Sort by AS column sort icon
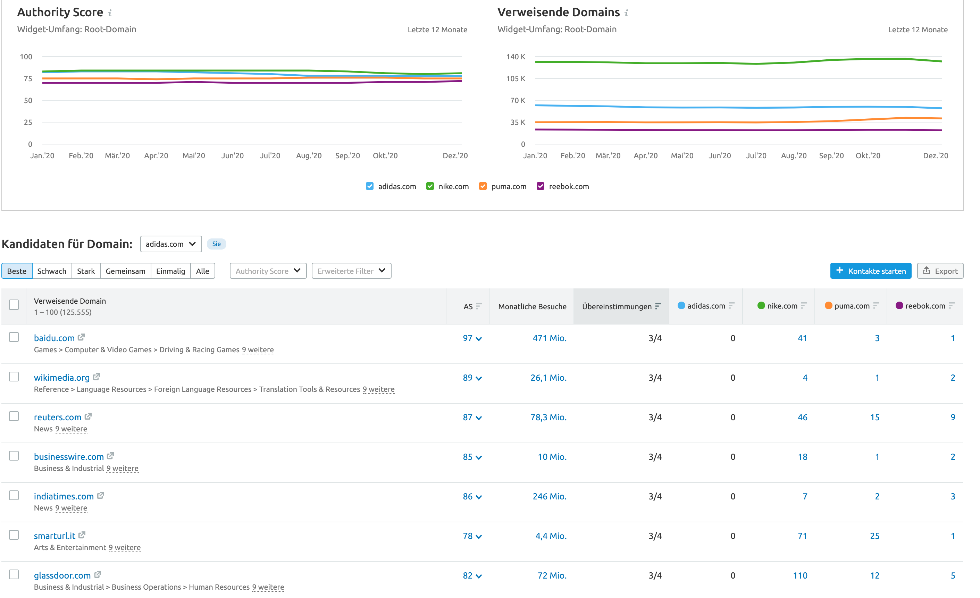Image resolution: width=980 pixels, height=598 pixels. tap(479, 306)
